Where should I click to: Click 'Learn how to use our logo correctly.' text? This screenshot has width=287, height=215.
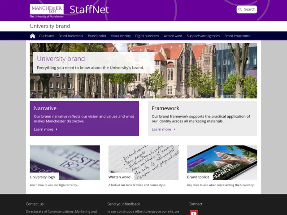(x=54, y=185)
